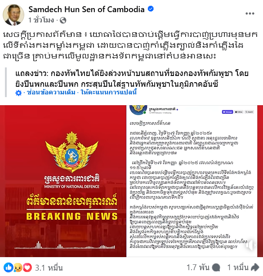Click the blue verified badge
Viewport: 263px width, 276px height.
pos(151,9)
